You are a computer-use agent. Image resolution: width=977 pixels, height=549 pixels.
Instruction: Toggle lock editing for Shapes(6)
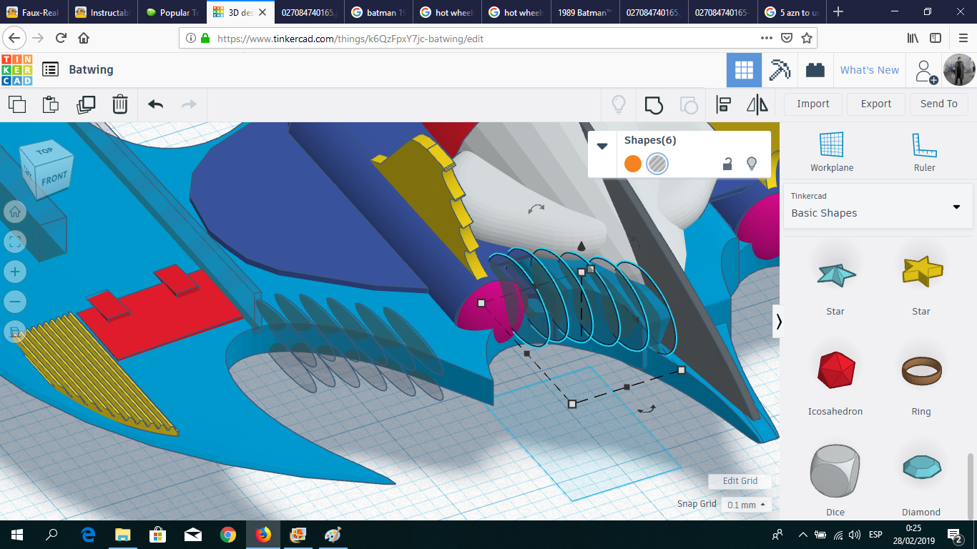click(727, 164)
